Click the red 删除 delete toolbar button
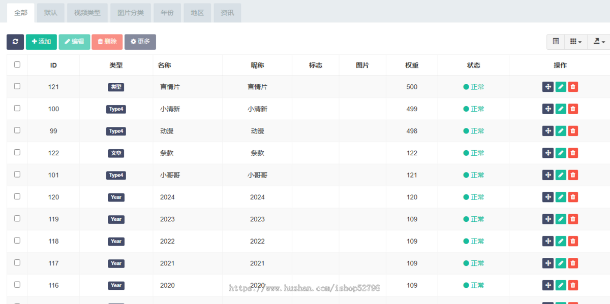The width and height of the screenshot is (610, 304). tap(107, 42)
